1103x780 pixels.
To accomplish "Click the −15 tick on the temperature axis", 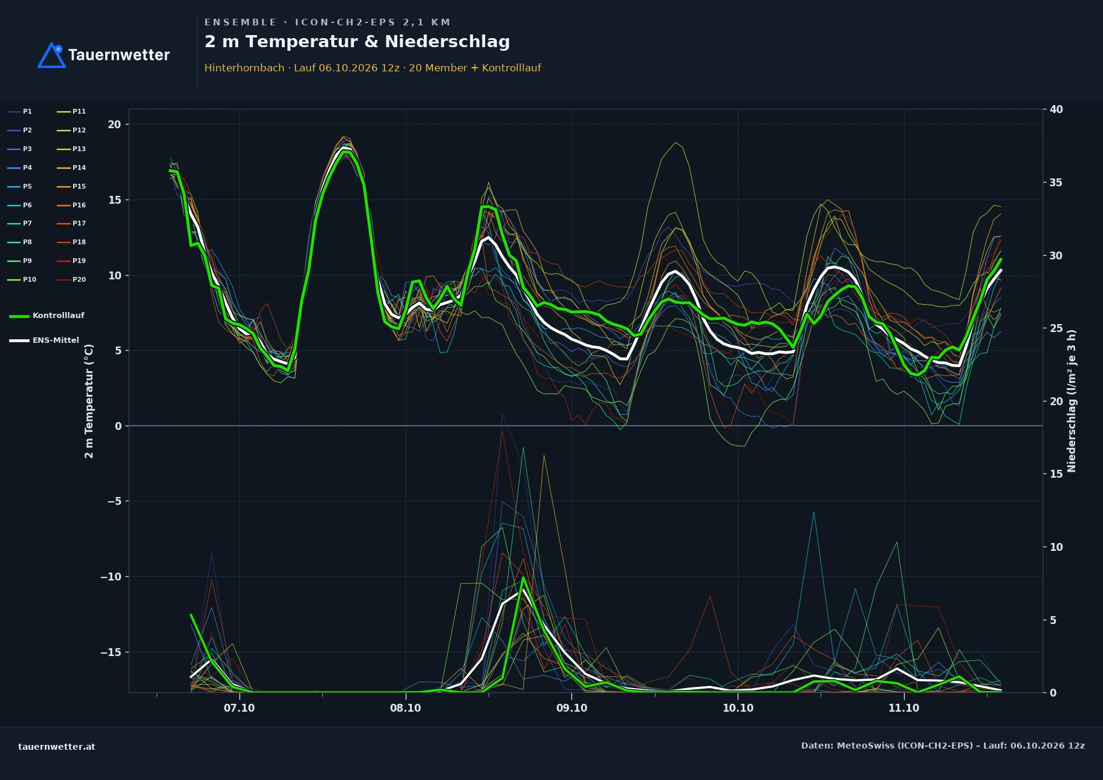I will pyautogui.click(x=111, y=652).
